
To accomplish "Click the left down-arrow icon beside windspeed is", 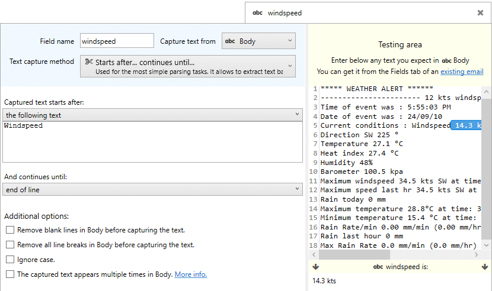I will tap(316, 267).
